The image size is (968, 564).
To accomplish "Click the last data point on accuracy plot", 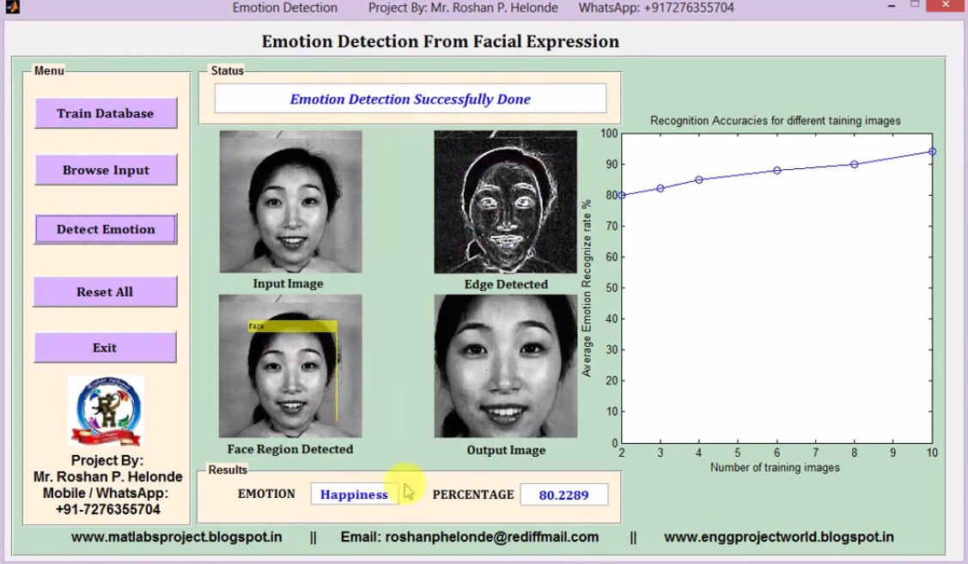I will pos(932,151).
